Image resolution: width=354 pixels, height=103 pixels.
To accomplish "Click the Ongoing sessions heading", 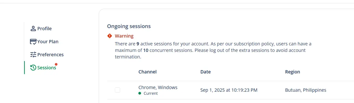I will tap(129, 26).
